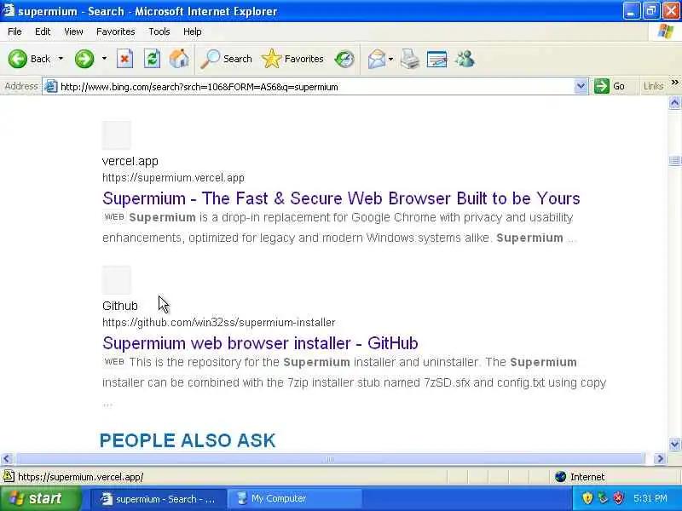Open the Supermium Fast & Secure Web Browser result
The image size is (682, 511).
pos(341,198)
